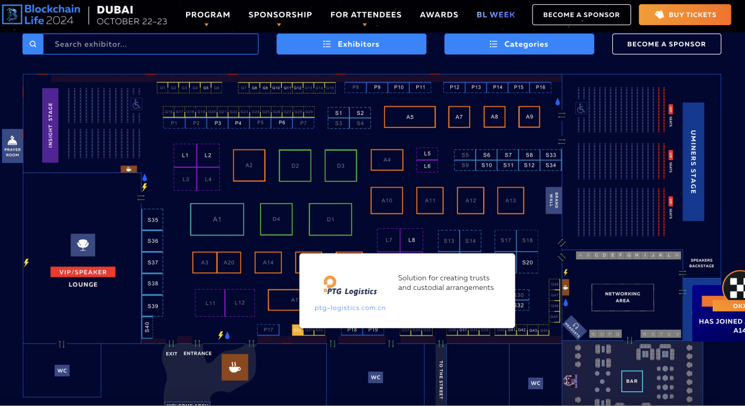Select booth A9 on the map
Image resolution: width=745 pixels, height=406 pixels.
tap(530, 117)
